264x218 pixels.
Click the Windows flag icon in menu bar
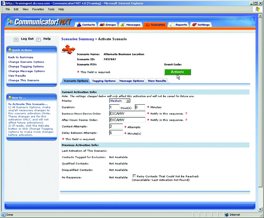258,9
